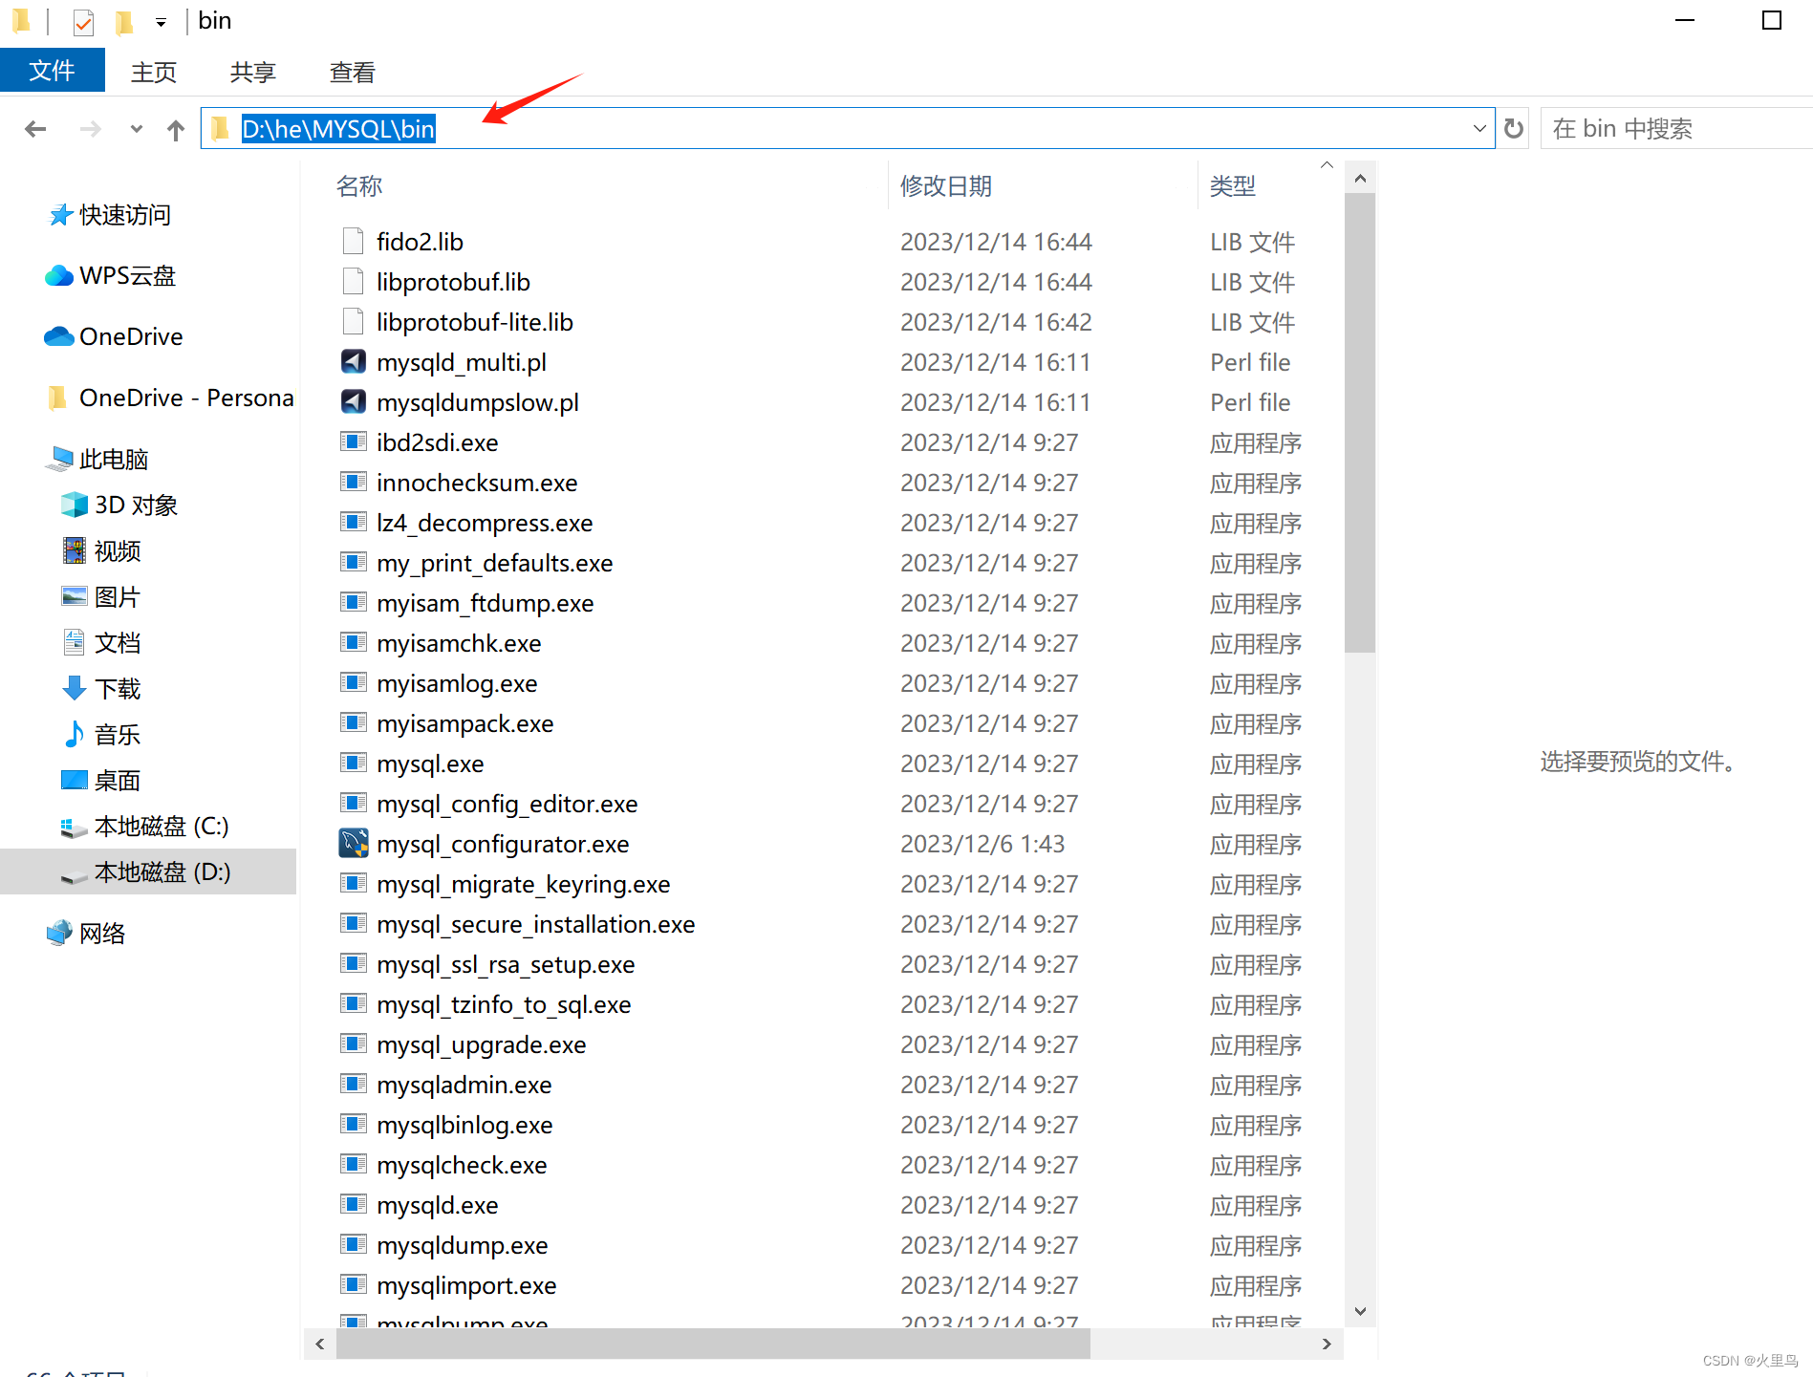Select mysql_config_editor.exe file name
Image resolution: width=1813 pixels, height=1377 pixels.
pyautogui.click(x=507, y=804)
